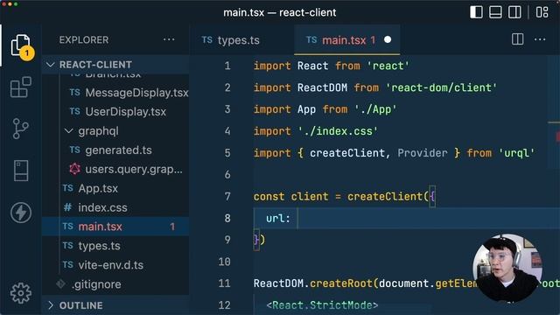Toggle the primary side bar layout icon
The image size is (560, 315).
point(476,12)
